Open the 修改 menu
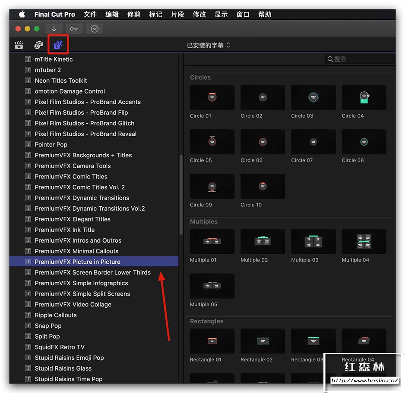This screenshot has width=405, height=393. [199, 14]
